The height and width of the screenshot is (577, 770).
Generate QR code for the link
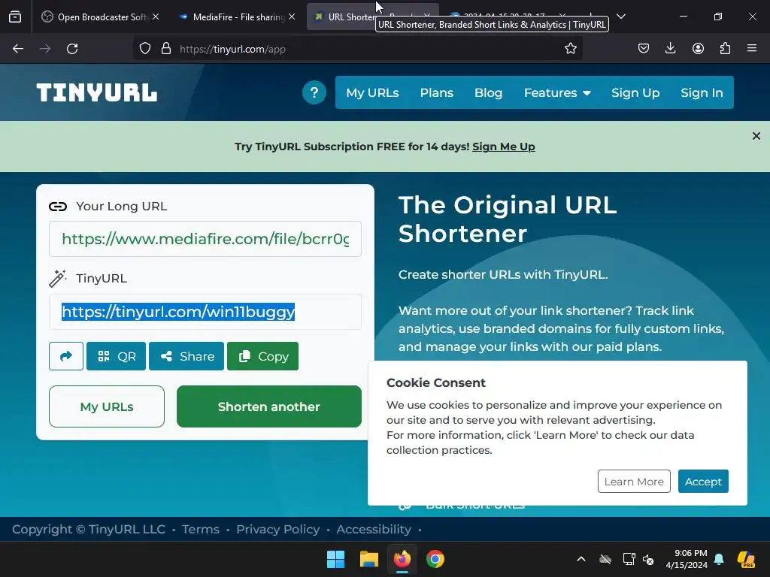pyautogui.click(x=116, y=356)
